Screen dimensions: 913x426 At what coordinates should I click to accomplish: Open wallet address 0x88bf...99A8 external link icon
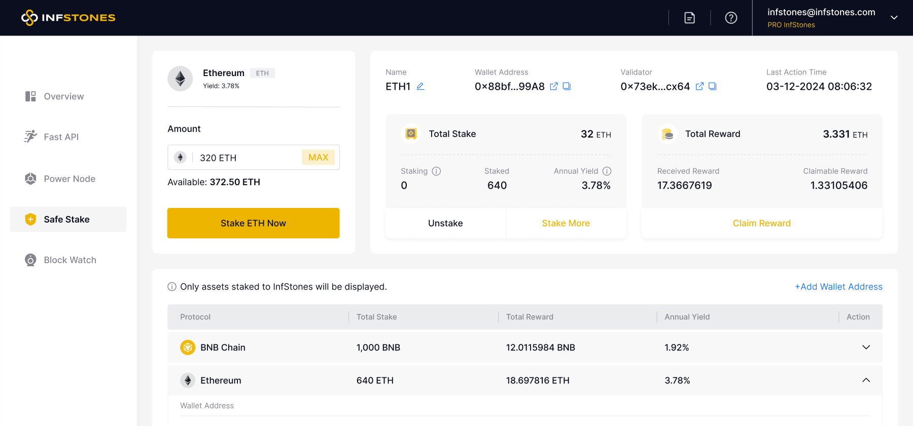[x=554, y=86]
